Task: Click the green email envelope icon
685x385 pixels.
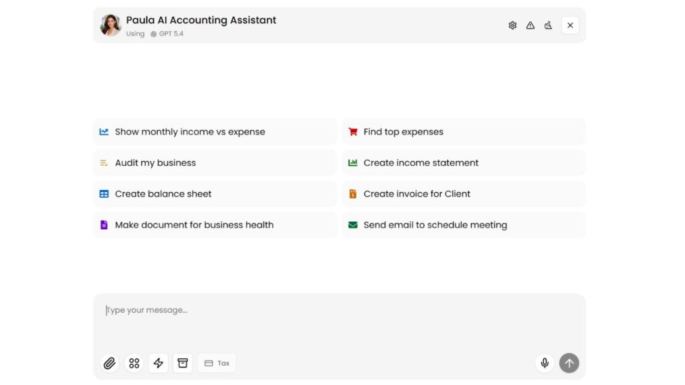Action: [353, 225]
